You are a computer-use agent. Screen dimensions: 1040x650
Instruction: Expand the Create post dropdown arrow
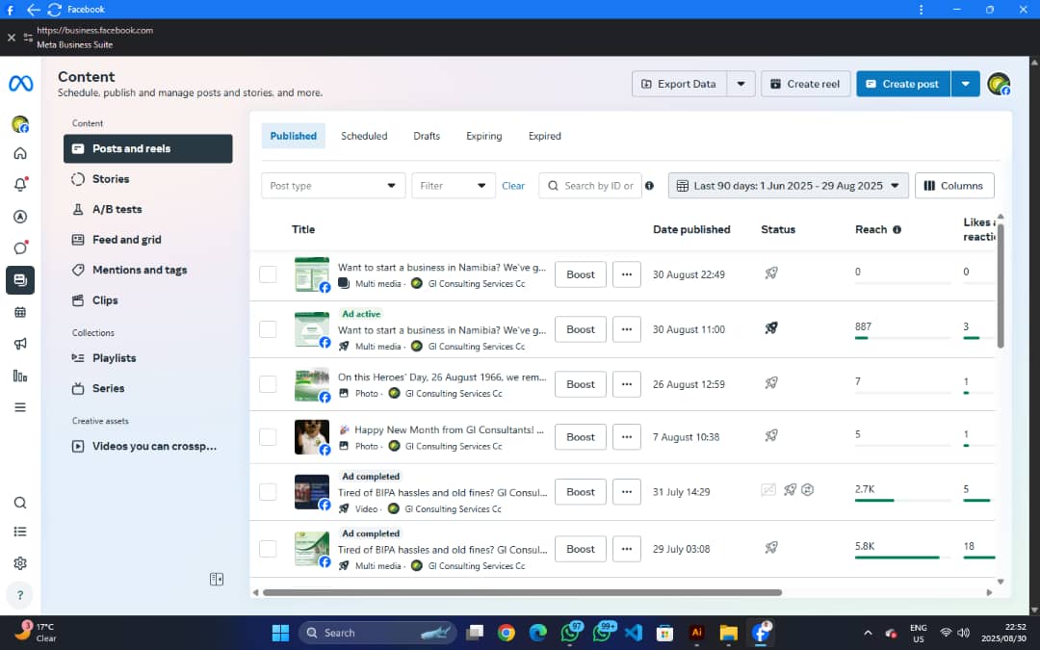click(966, 84)
